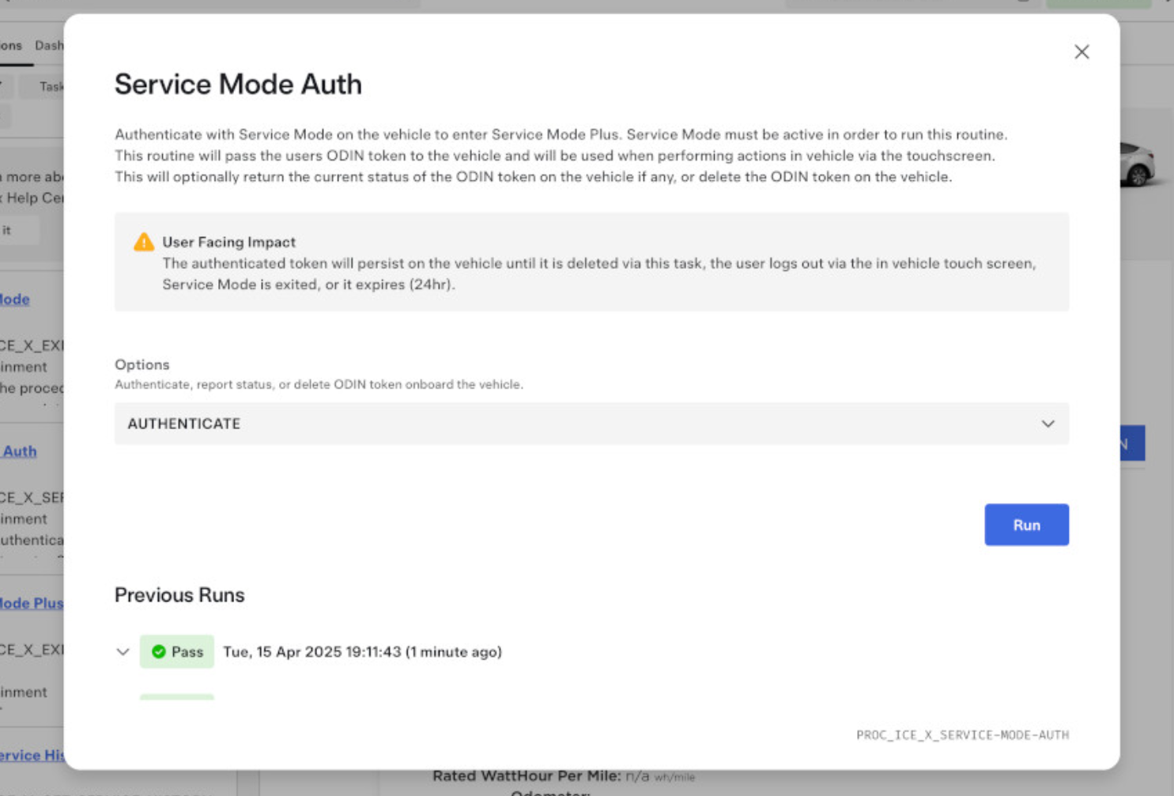
Task: Open the AUTHENTICATE options dropdown
Action: point(591,424)
